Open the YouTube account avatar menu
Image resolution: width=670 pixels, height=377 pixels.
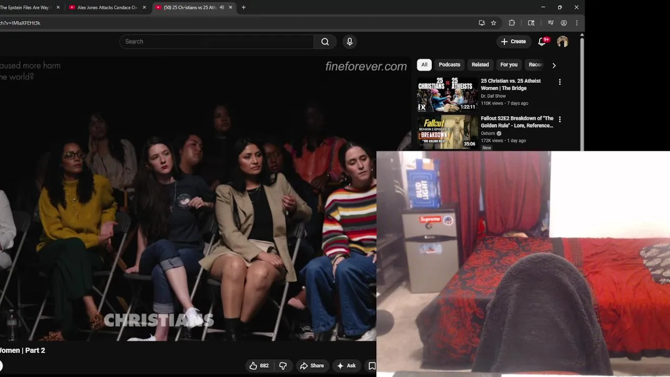(x=563, y=41)
